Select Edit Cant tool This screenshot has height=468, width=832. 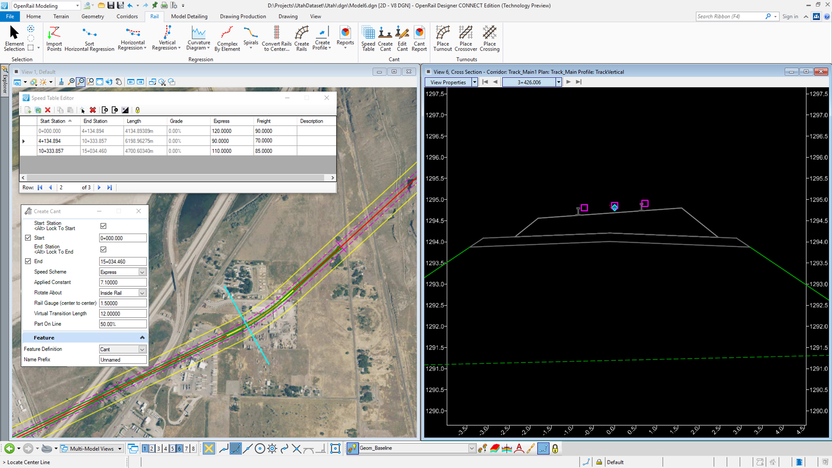click(402, 39)
